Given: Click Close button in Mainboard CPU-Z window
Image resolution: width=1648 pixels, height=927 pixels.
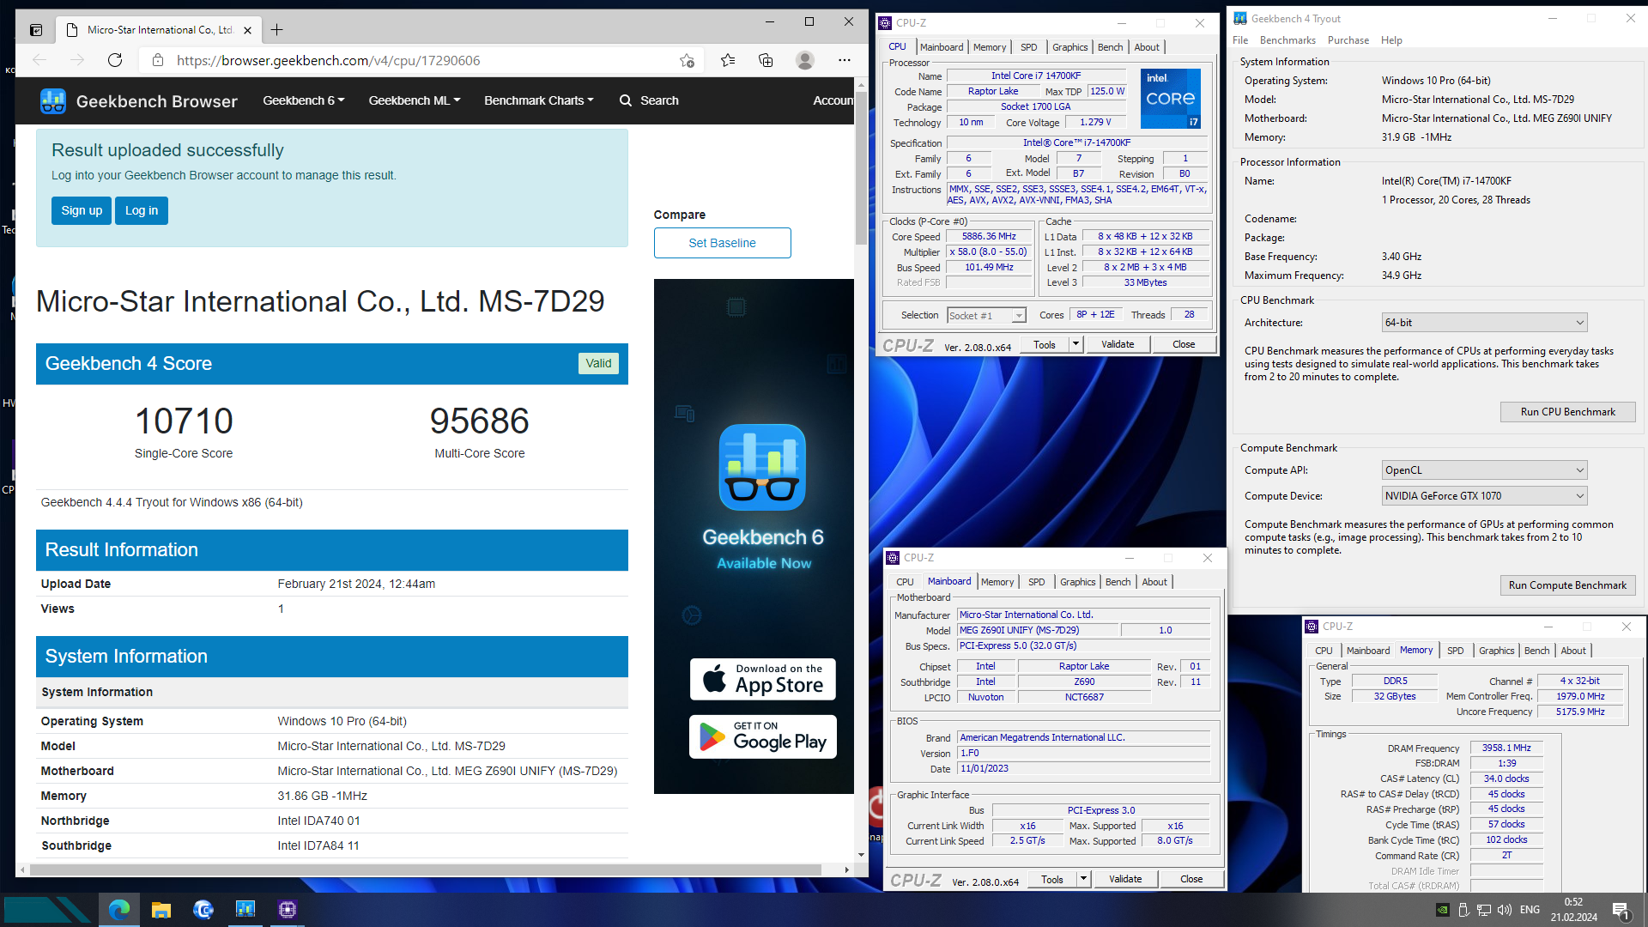Looking at the screenshot, I should coord(1191,879).
